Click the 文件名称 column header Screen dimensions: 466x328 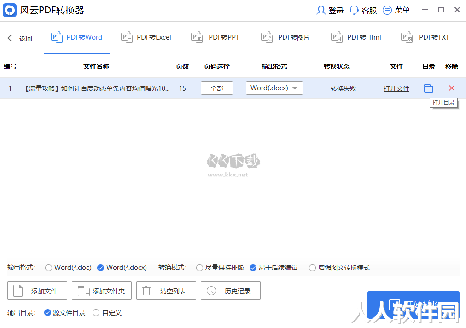(x=96, y=66)
